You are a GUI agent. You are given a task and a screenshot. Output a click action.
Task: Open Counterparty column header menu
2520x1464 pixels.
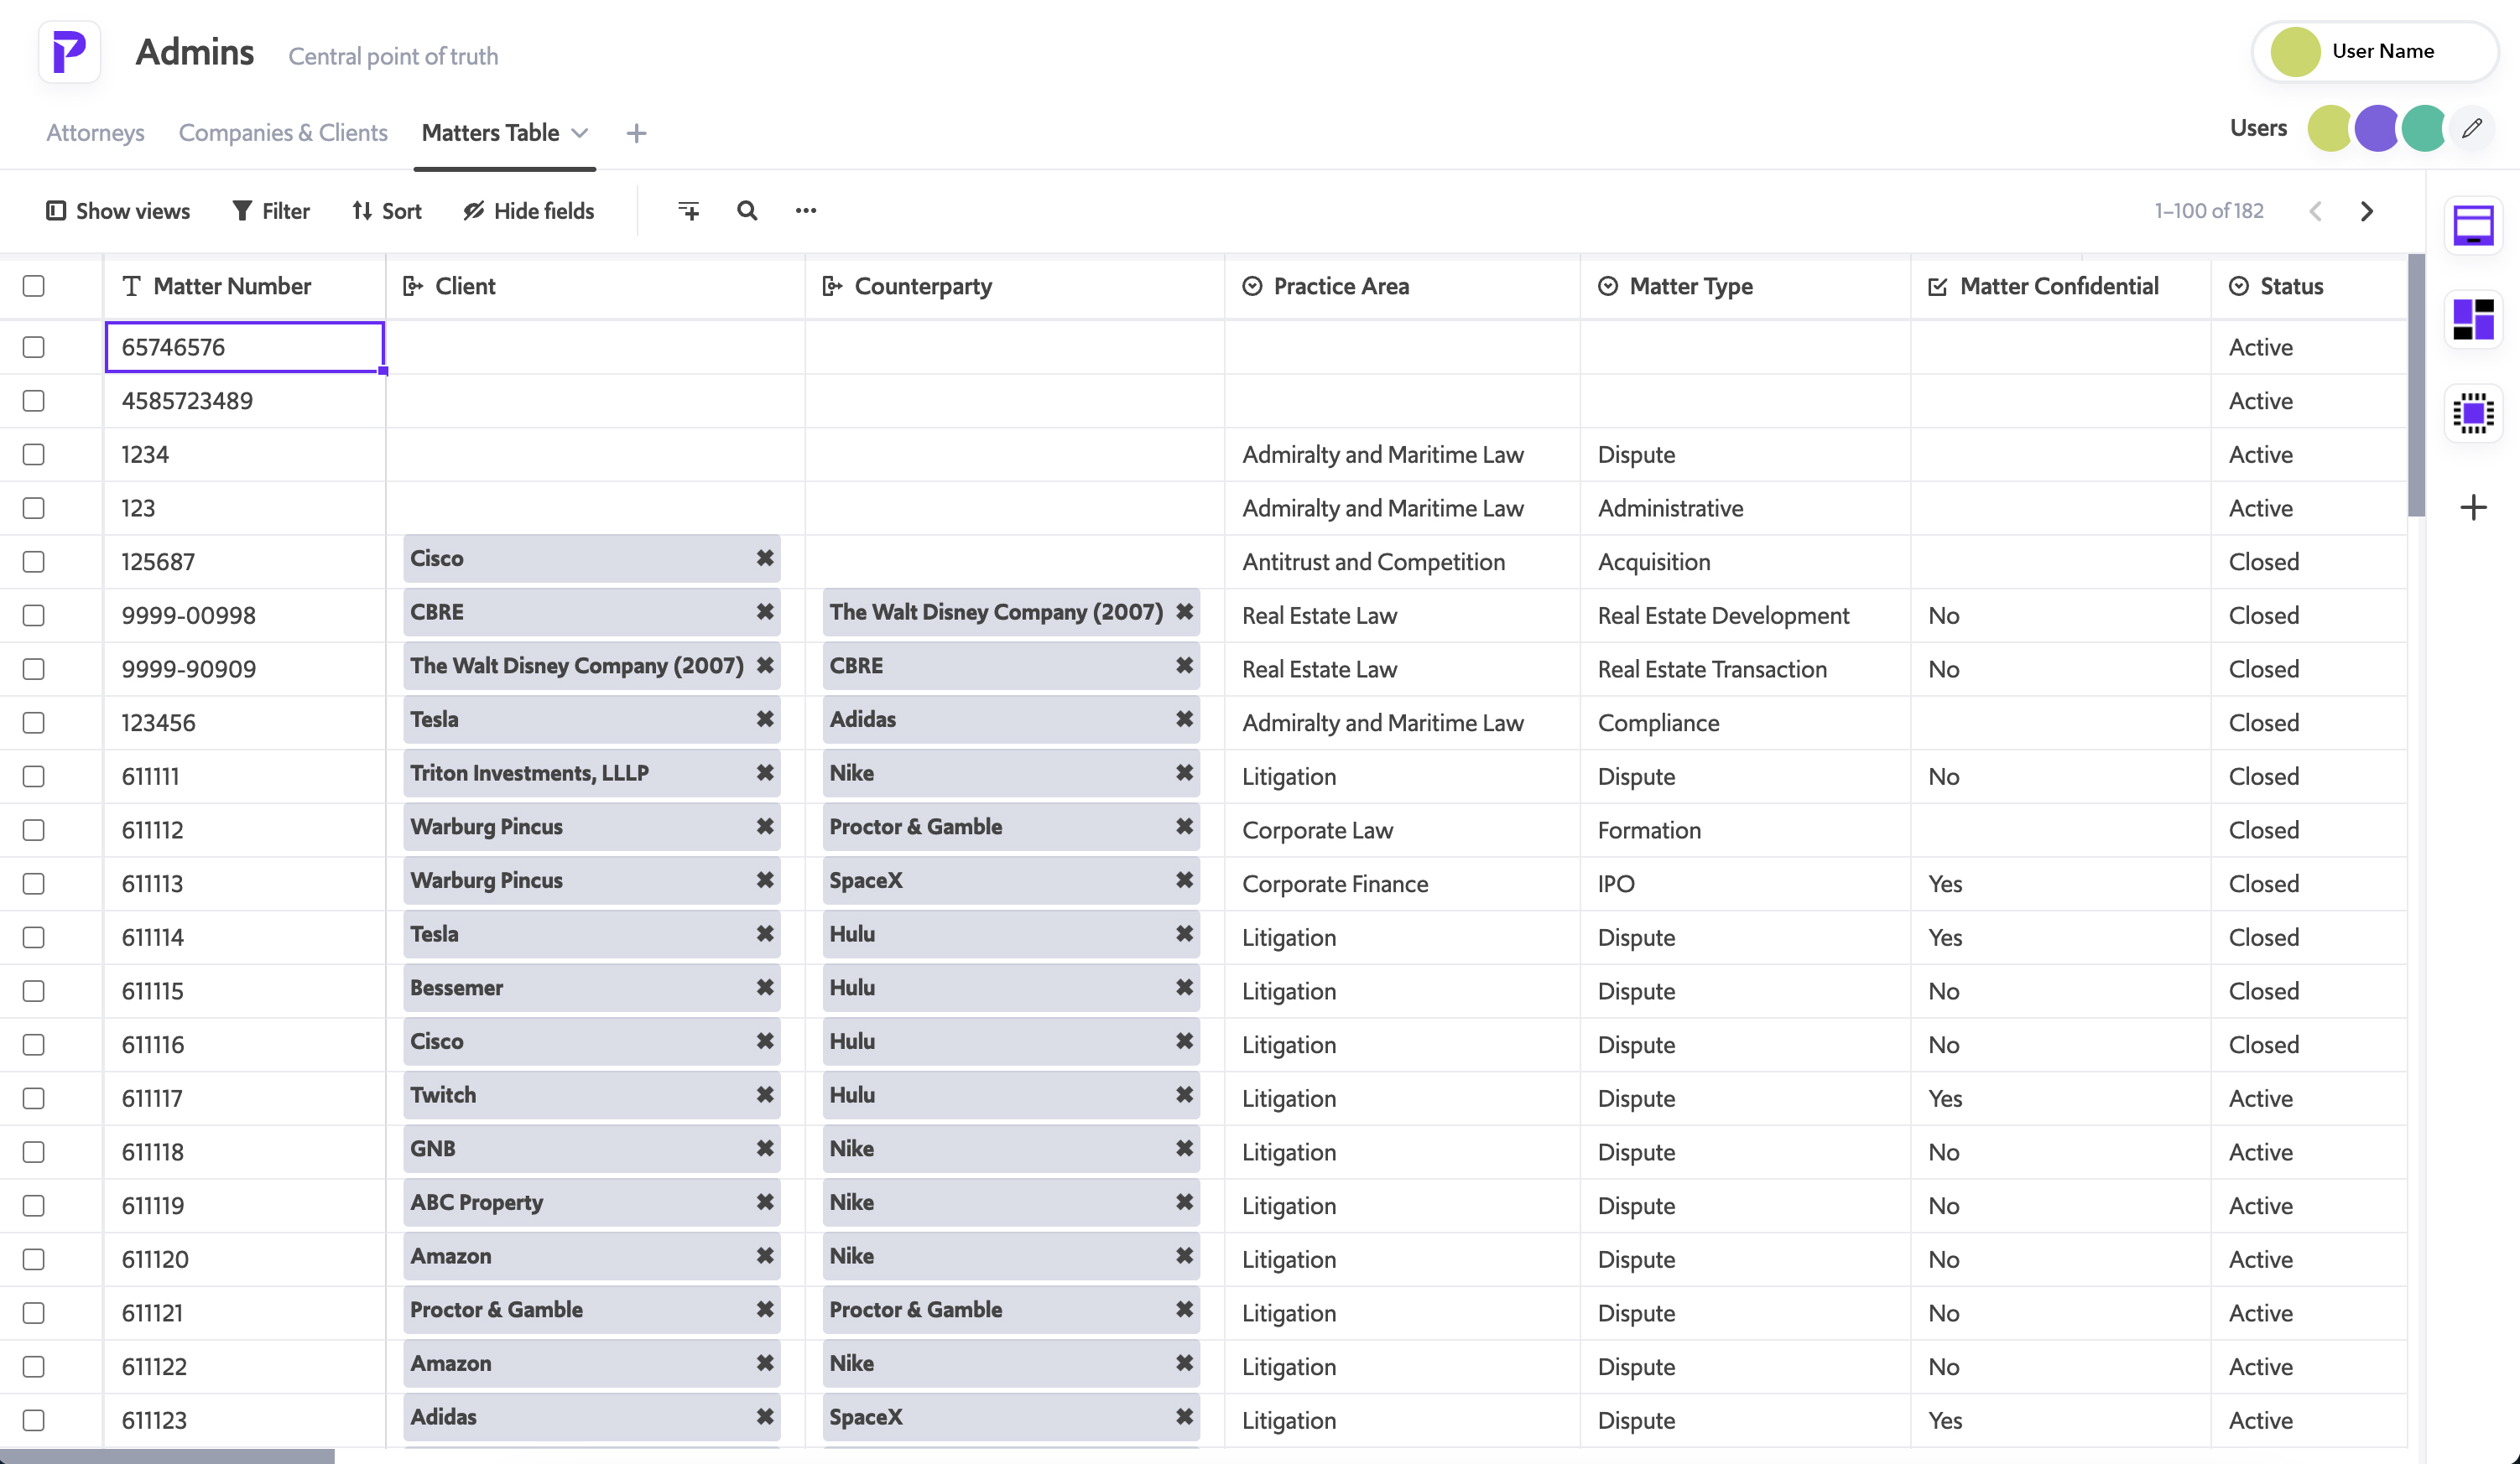point(1015,286)
